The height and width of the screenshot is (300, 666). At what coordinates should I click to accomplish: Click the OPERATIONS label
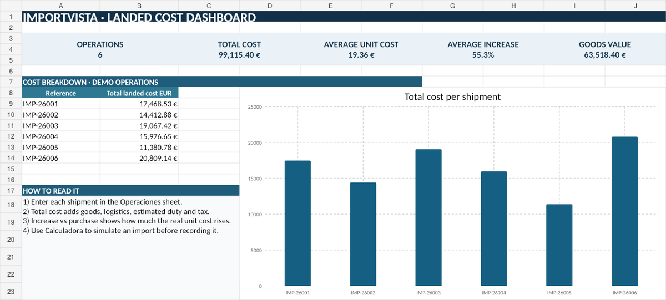100,44
